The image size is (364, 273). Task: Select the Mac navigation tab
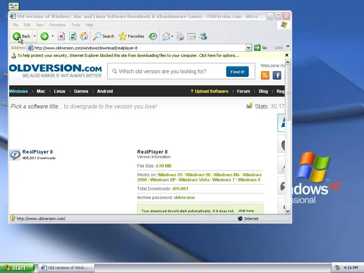coord(41,91)
